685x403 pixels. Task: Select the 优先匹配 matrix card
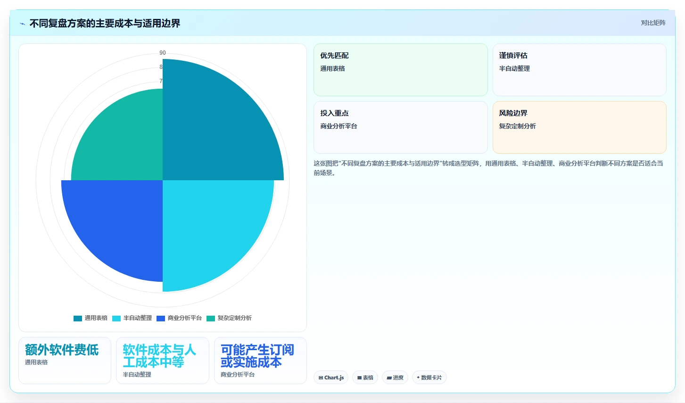(401, 70)
